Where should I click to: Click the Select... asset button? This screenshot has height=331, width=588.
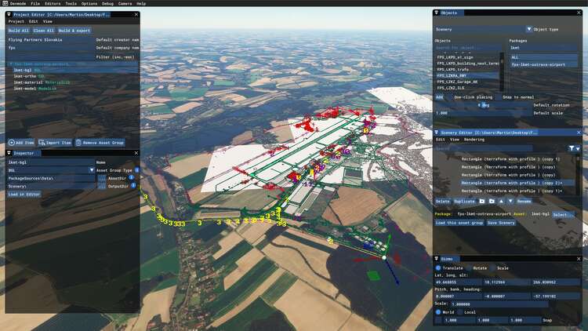point(563,214)
